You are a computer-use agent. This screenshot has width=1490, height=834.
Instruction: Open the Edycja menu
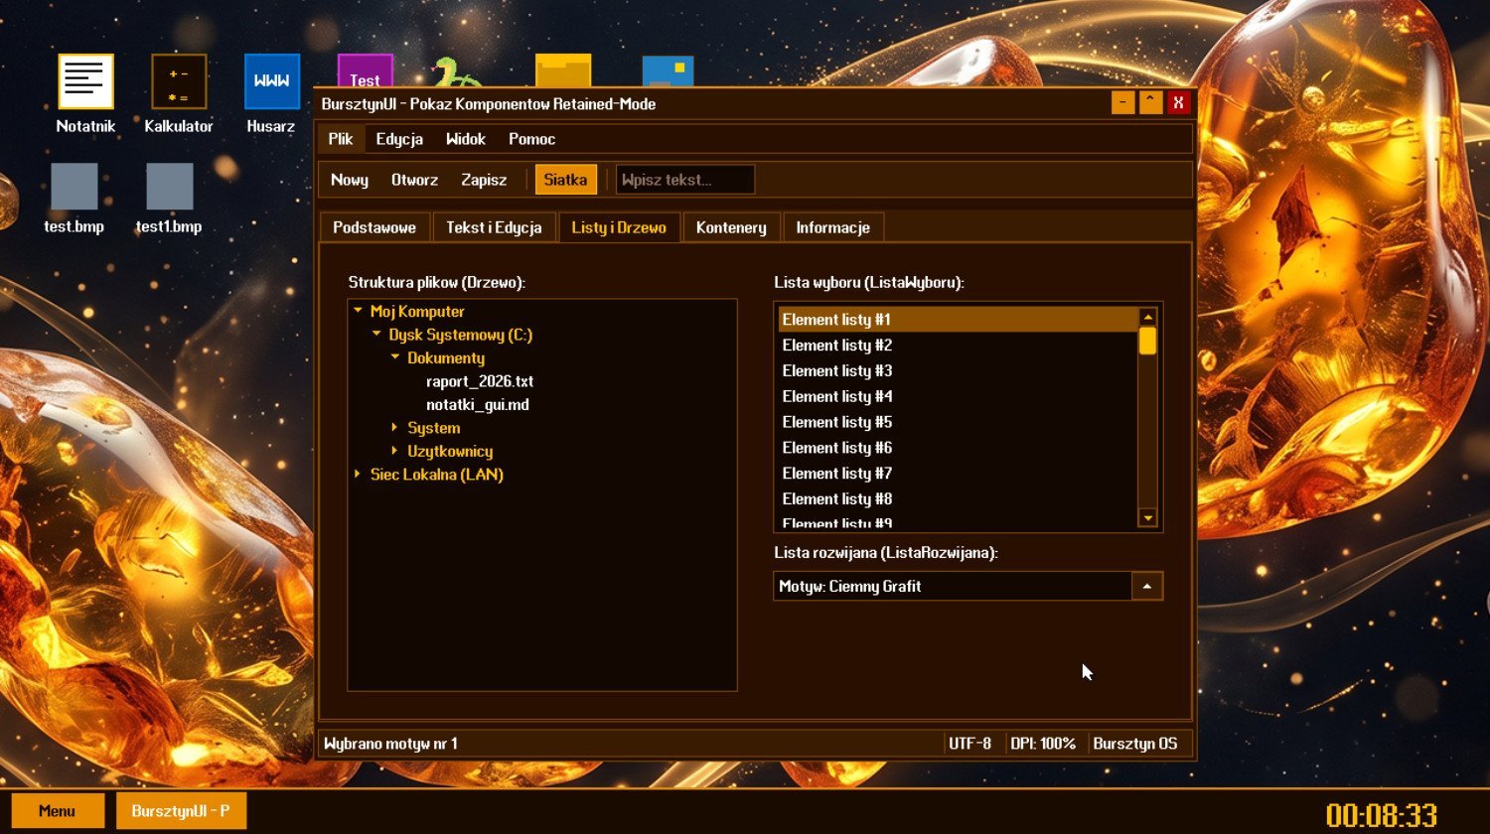[399, 139]
